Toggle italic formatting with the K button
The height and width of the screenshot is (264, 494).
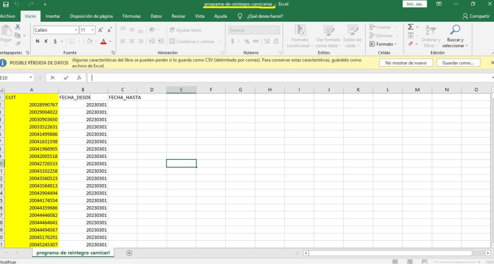(45, 41)
